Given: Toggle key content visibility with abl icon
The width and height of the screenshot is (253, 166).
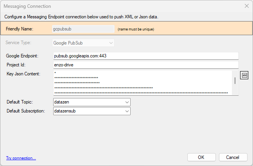Looking at the screenshot, I should 244,75.
